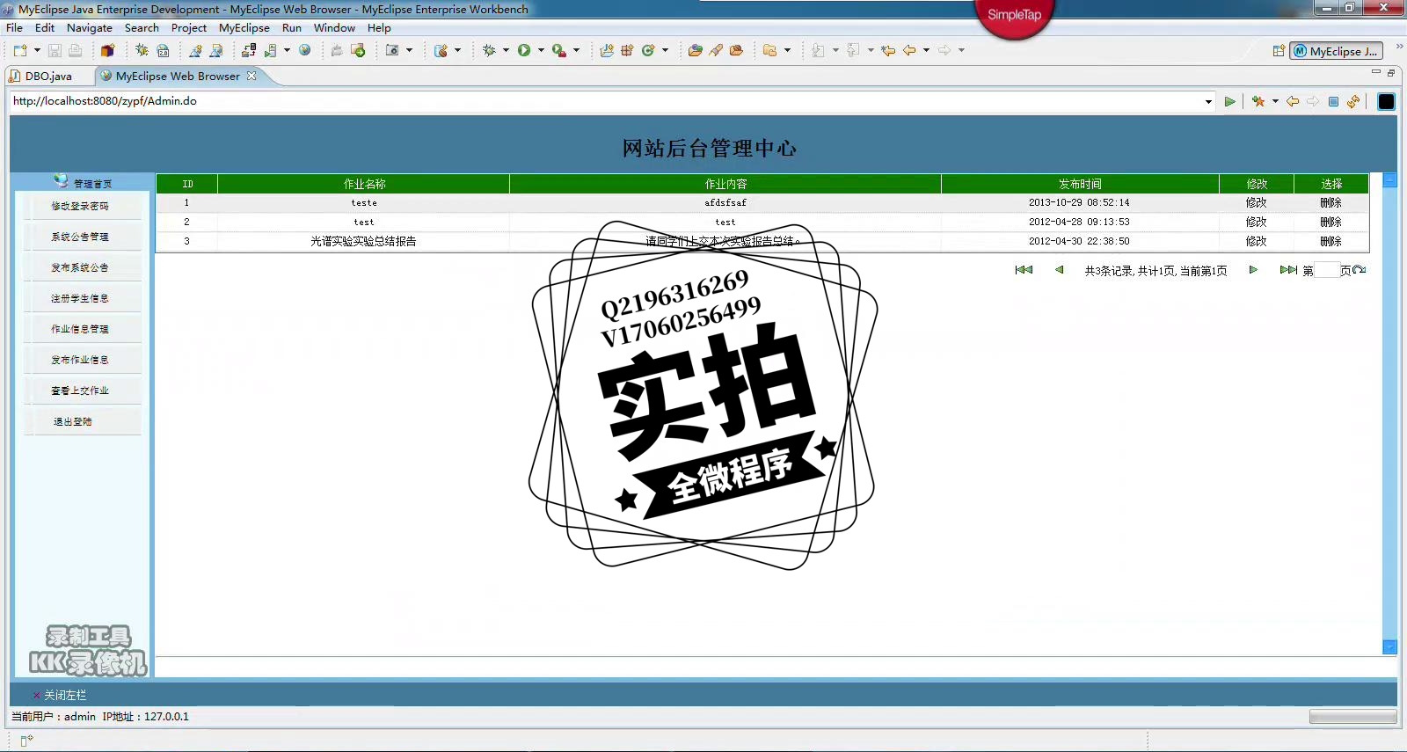Open the New file dropdown arrow
This screenshot has height=752, width=1407.
(37, 50)
